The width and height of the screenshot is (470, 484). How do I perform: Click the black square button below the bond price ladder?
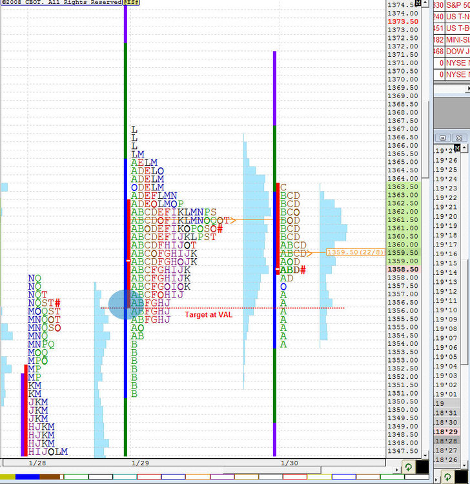click(462, 477)
